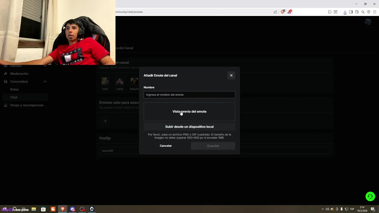This screenshot has height=213, width=379.
Task: Click the Vista previa del emote area
Action: click(189, 112)
